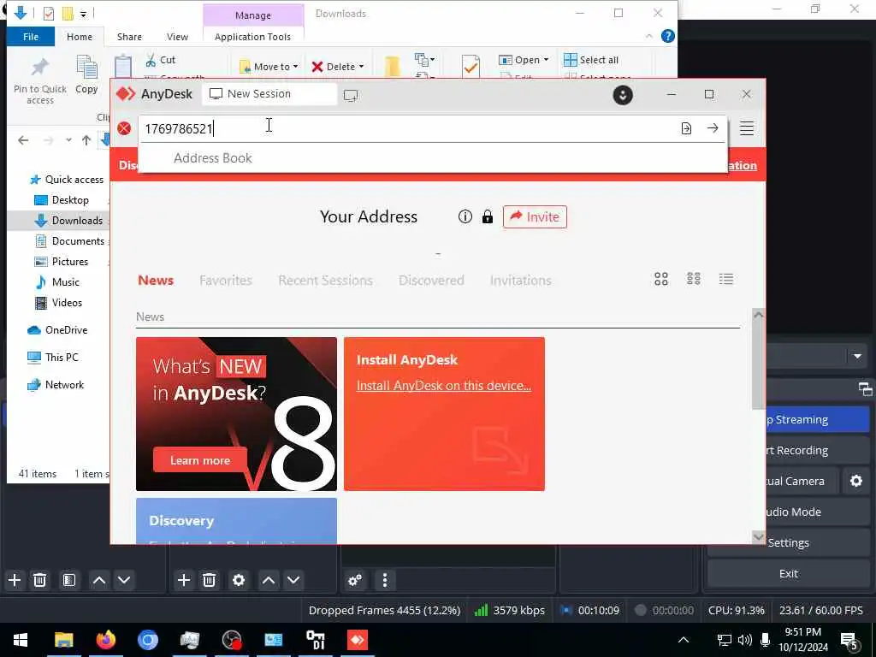Switch to Explorer Home tab
This screenshot has height=657, width=876.
80,37
